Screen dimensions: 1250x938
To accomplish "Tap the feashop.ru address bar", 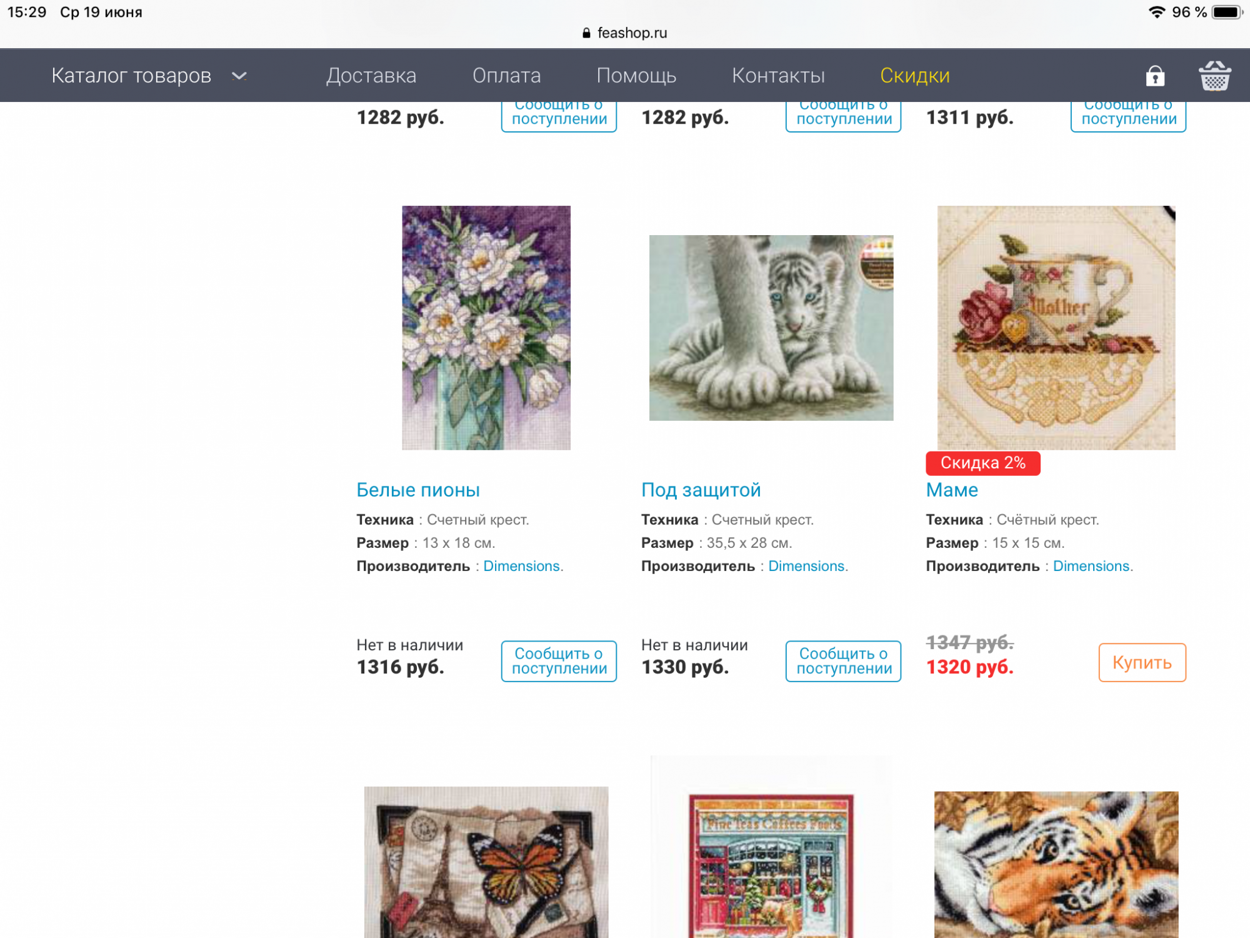I will 625,33.
